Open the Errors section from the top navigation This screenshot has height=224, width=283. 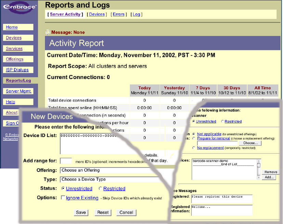coord(118,14)
